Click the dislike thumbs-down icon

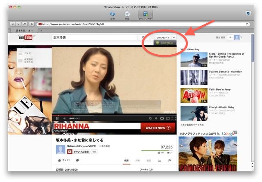(x=78, y=160)
